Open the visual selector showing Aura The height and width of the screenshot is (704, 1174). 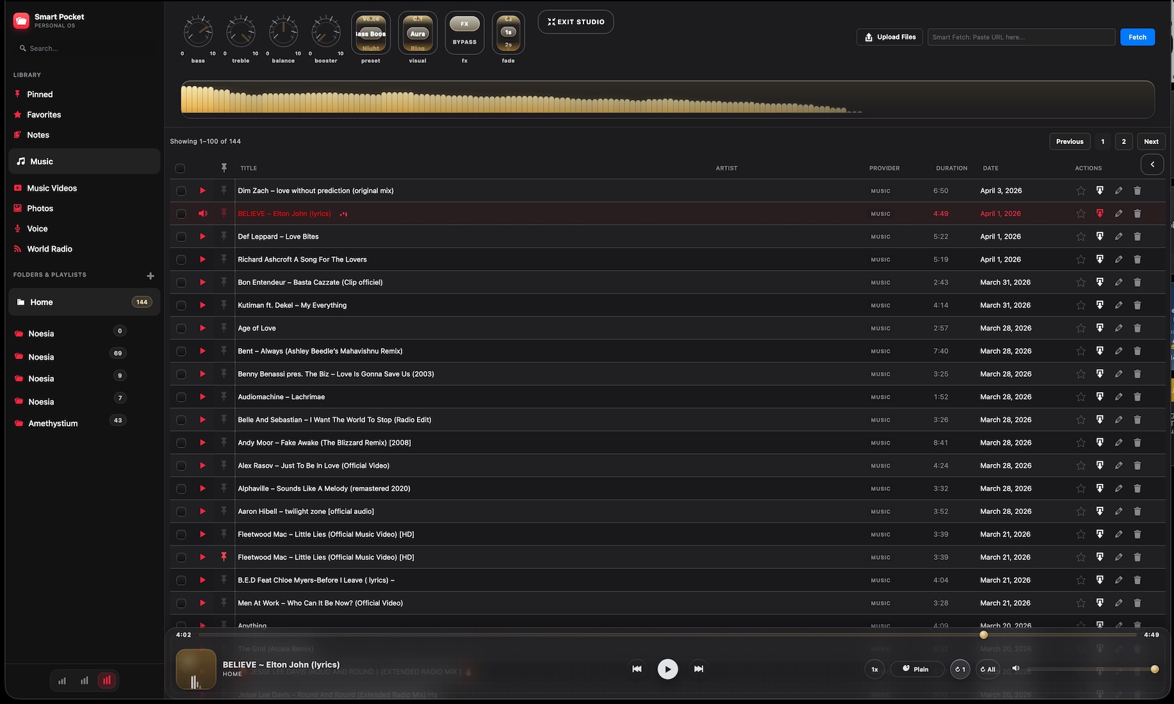pos(418,33)
